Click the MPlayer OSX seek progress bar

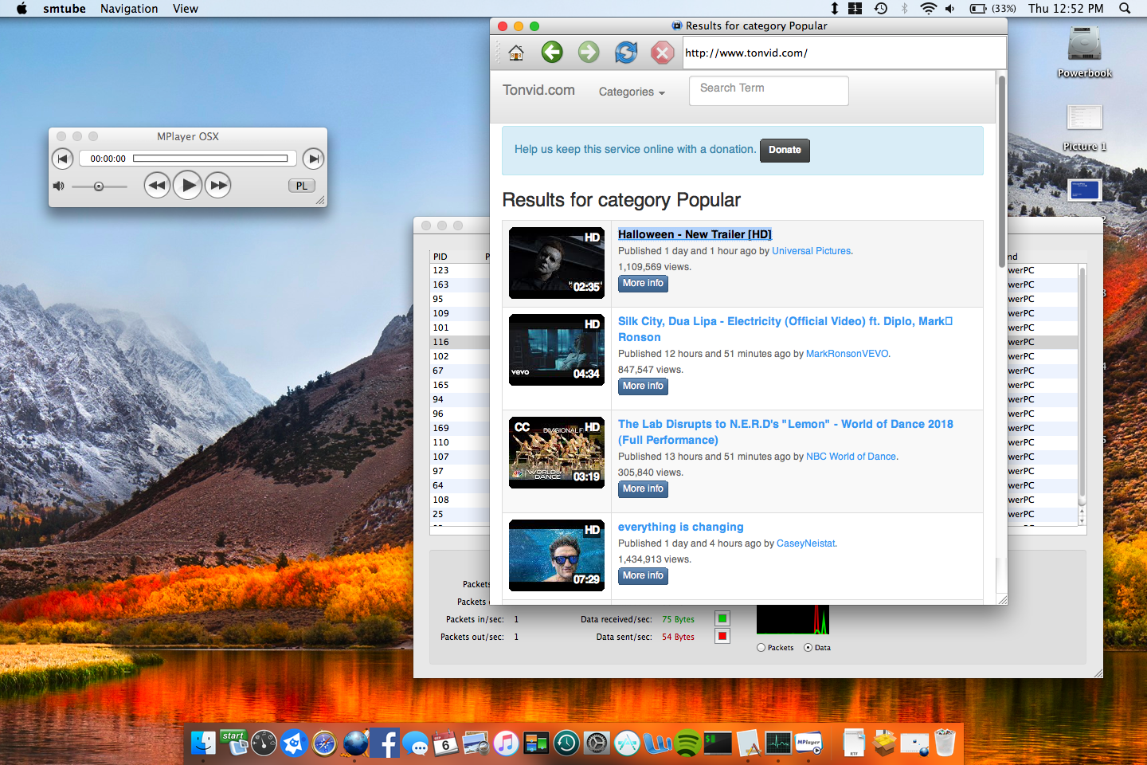pyautogui.click(x=210, y=159)
